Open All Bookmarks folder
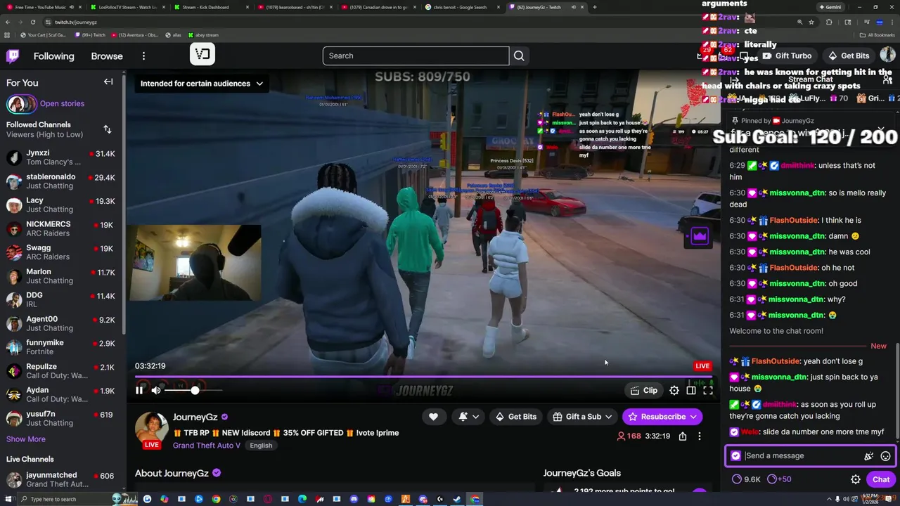 tap(877, 34)
